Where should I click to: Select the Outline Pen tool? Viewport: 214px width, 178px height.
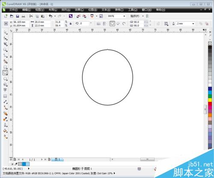(x=5, y=125)
